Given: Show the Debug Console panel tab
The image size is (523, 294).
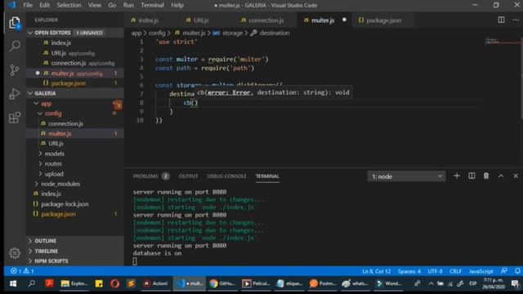Looking at the screenshot, I should (226, 176).
